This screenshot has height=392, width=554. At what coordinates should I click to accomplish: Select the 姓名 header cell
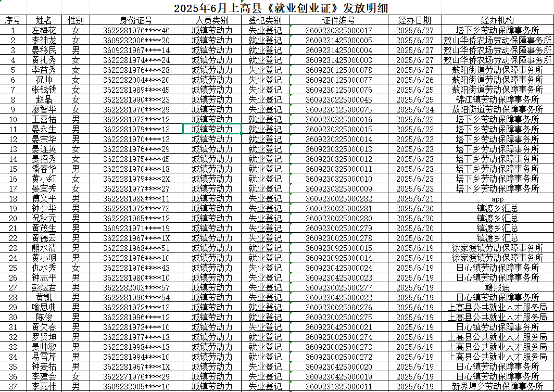[x=44, y=20]
